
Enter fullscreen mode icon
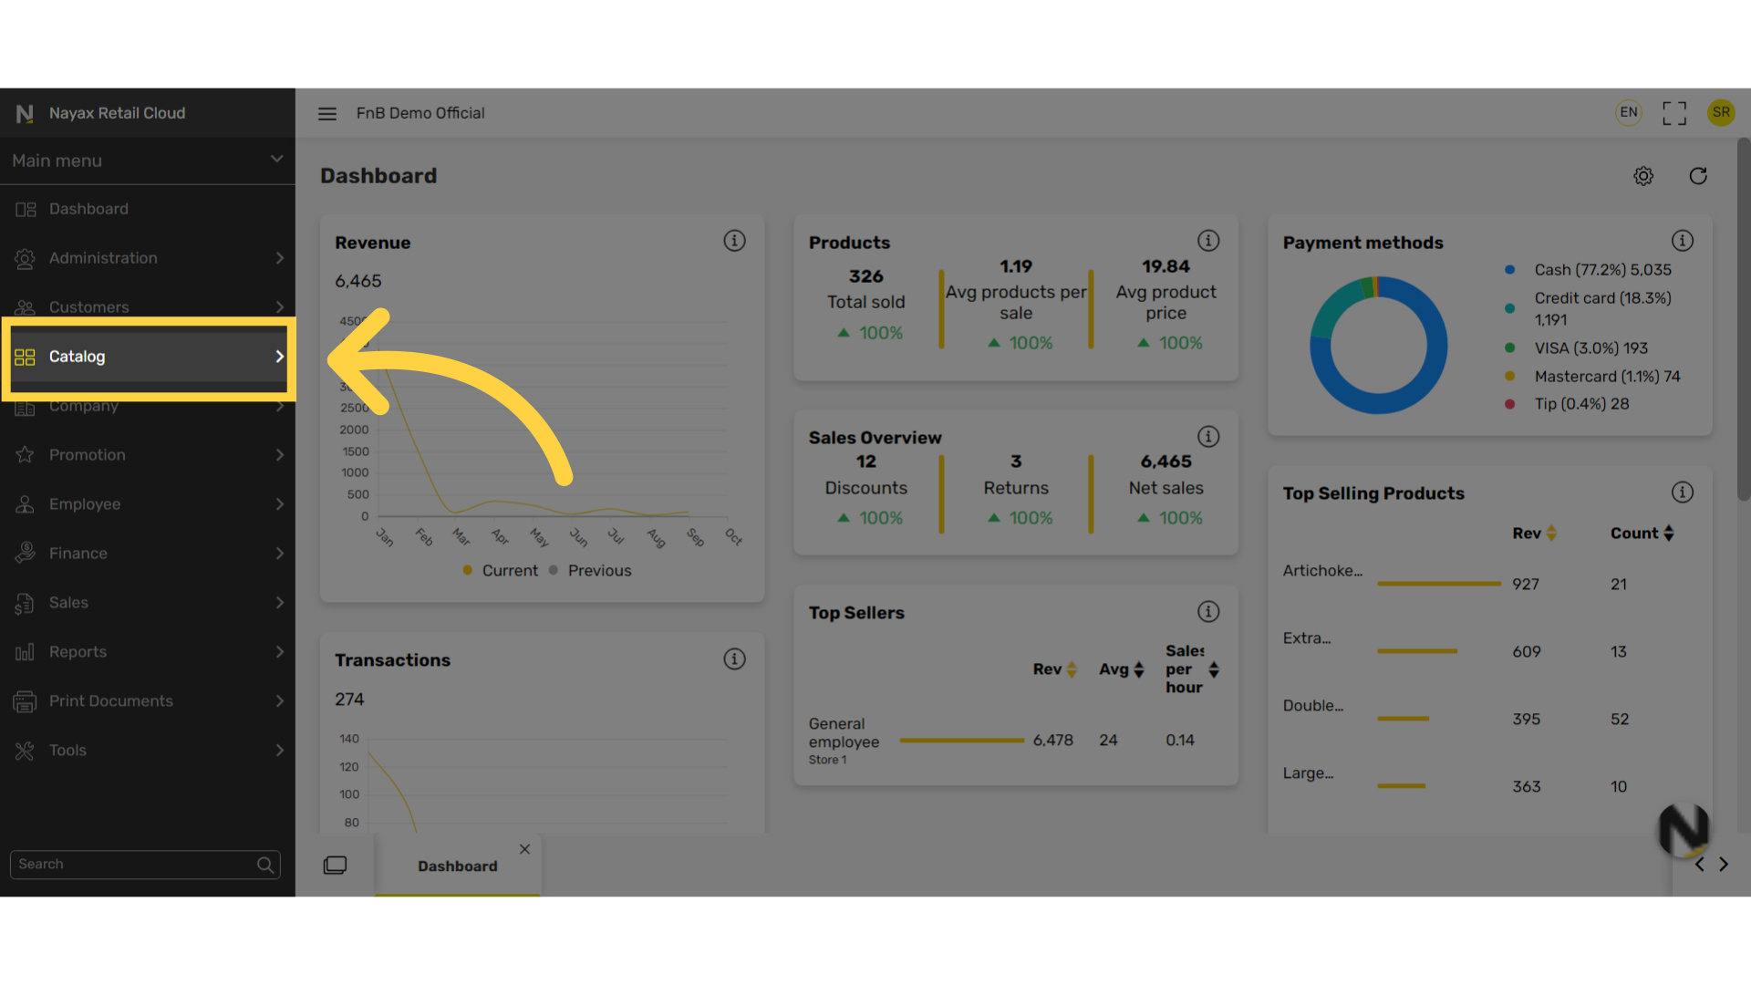pyautogui.click(x=1674, y=113)
